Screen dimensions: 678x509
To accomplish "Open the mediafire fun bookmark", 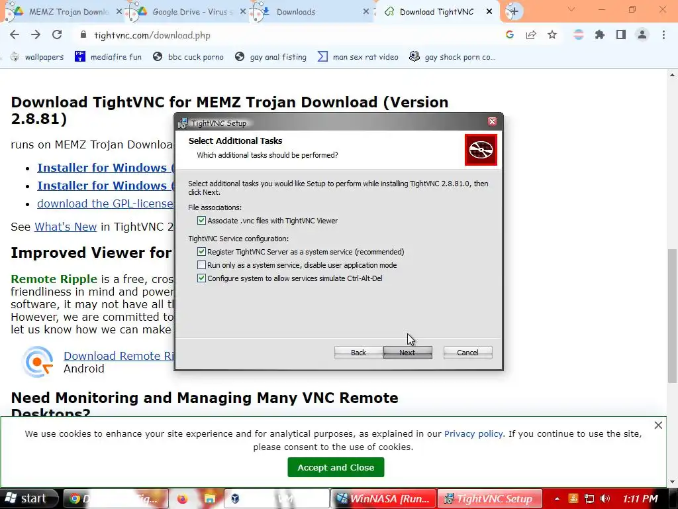I will (108, 57).
